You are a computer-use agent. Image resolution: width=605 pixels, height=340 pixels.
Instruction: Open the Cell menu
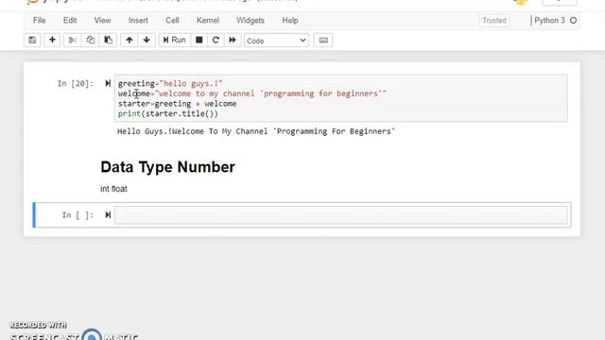tap(172, 21)
